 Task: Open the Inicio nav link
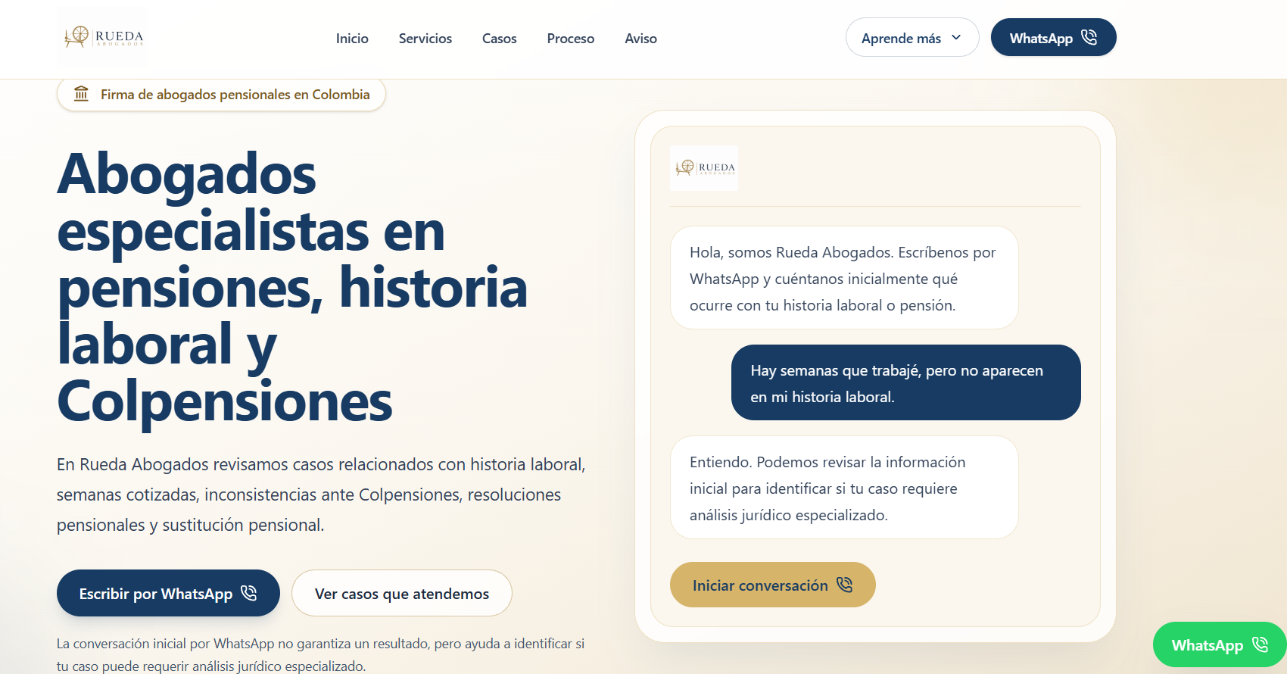(x=352, y=39)
